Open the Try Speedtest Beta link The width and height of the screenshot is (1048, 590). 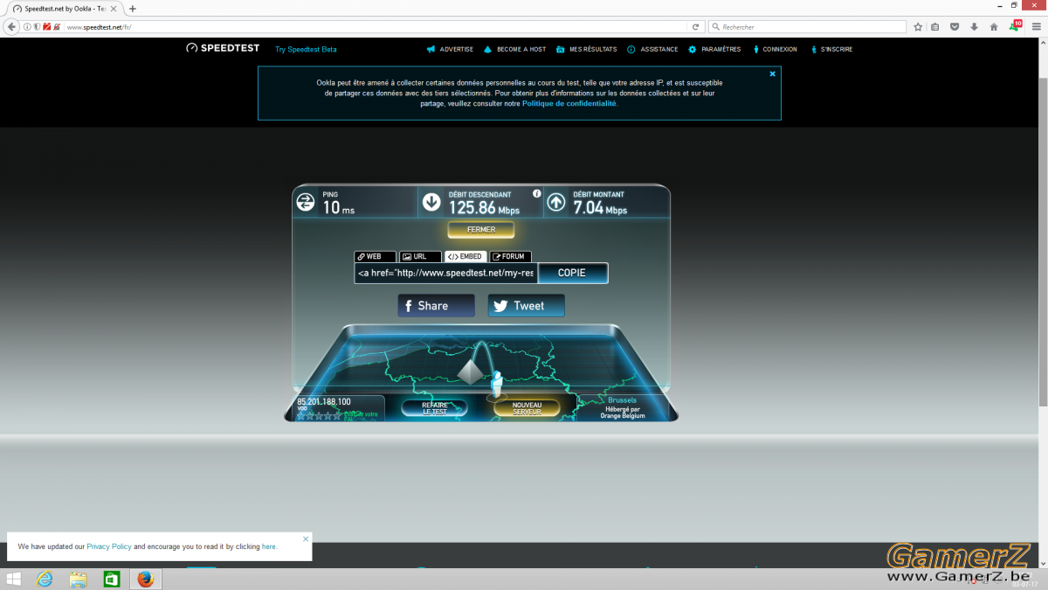click(306, 50)
